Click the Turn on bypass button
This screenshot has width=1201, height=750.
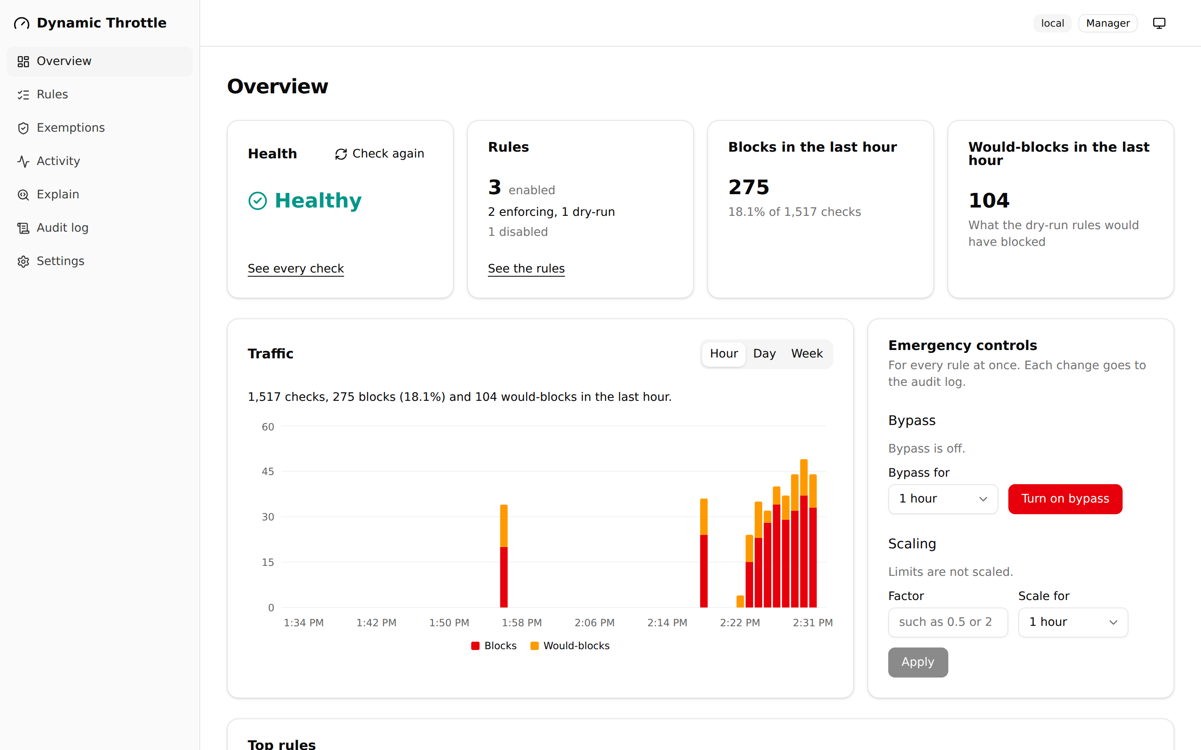[1065, 498]
